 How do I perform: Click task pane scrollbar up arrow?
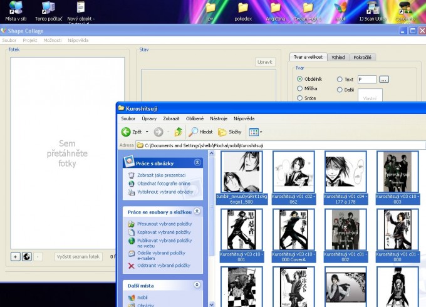(x=211, y=153)
